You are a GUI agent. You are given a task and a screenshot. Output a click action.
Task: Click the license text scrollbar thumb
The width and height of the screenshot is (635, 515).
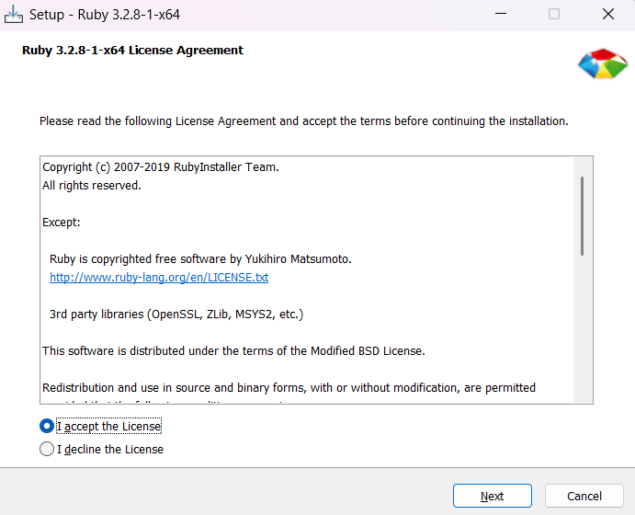(582, 215)
